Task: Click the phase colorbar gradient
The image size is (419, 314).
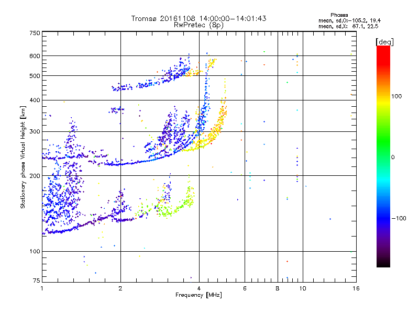Action: click(x=383, y=156)
